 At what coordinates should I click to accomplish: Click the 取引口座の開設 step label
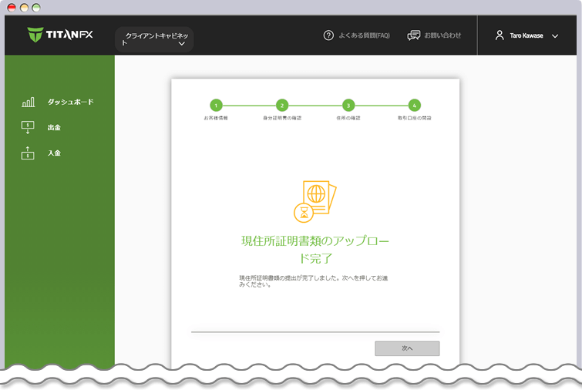(x=415, y=118)
